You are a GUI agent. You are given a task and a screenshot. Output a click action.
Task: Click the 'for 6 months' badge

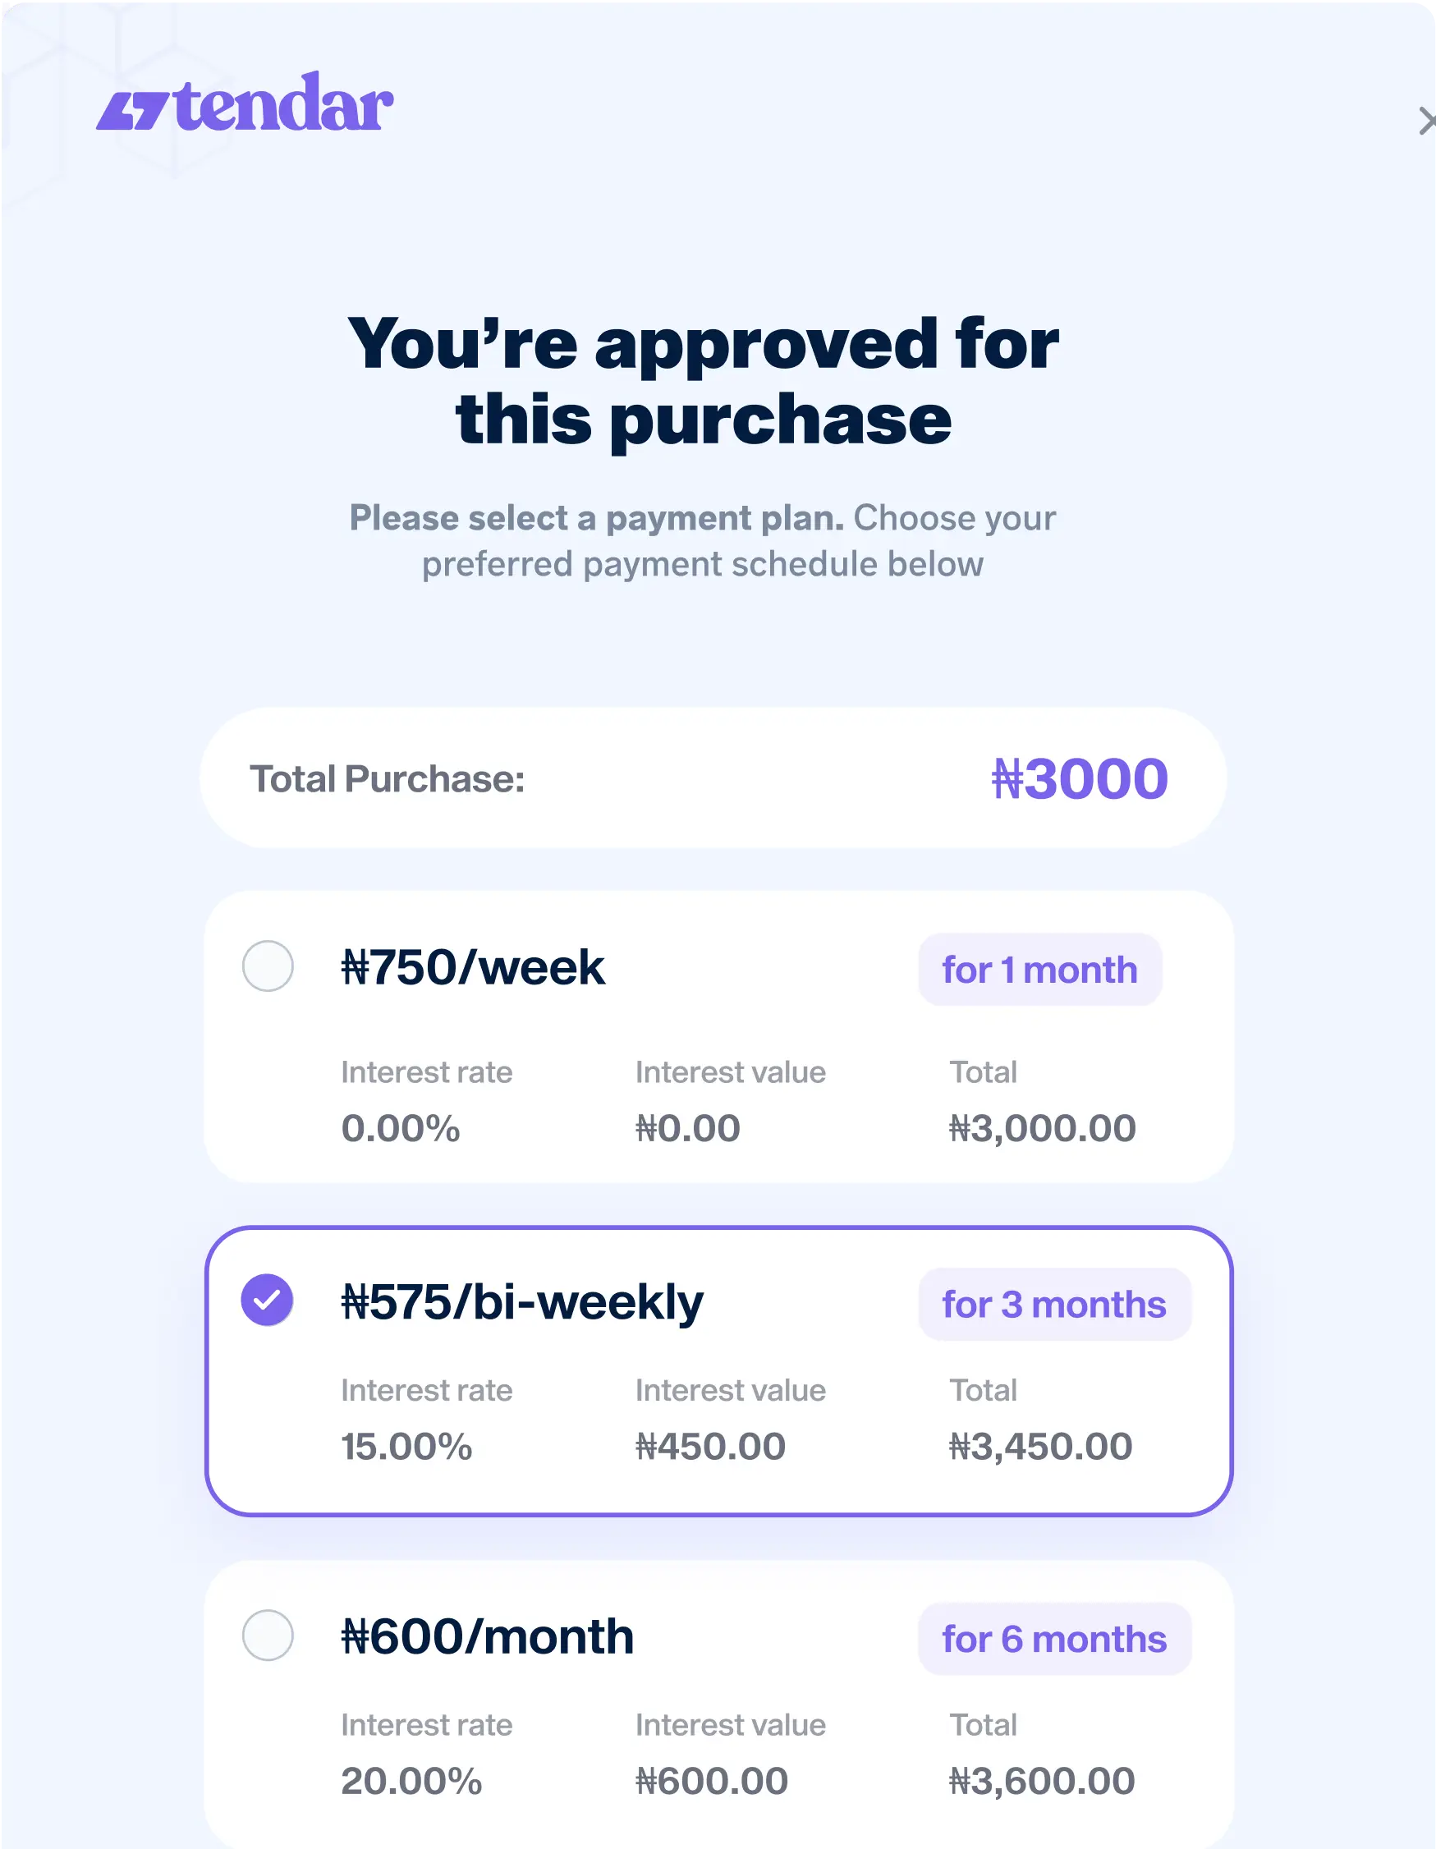(x=1055, y=1638)
